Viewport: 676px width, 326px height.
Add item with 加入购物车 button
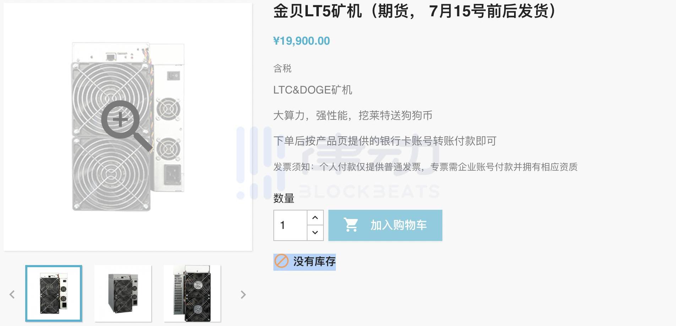pyautogui.click(x=385, y=225)
